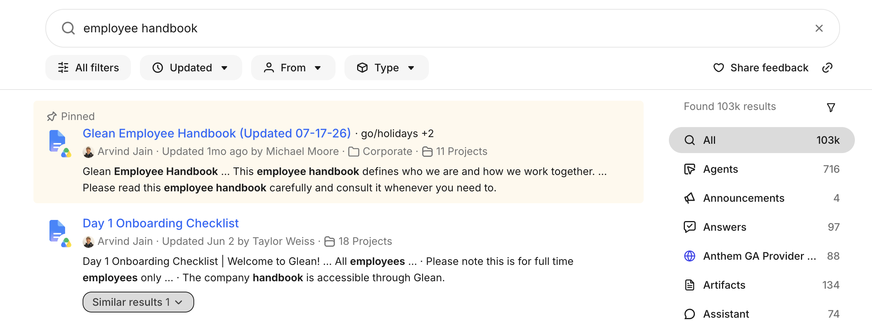Filter results by Answers
The height and width of the screenshot is (321, 872).
[x=762, y=227]
